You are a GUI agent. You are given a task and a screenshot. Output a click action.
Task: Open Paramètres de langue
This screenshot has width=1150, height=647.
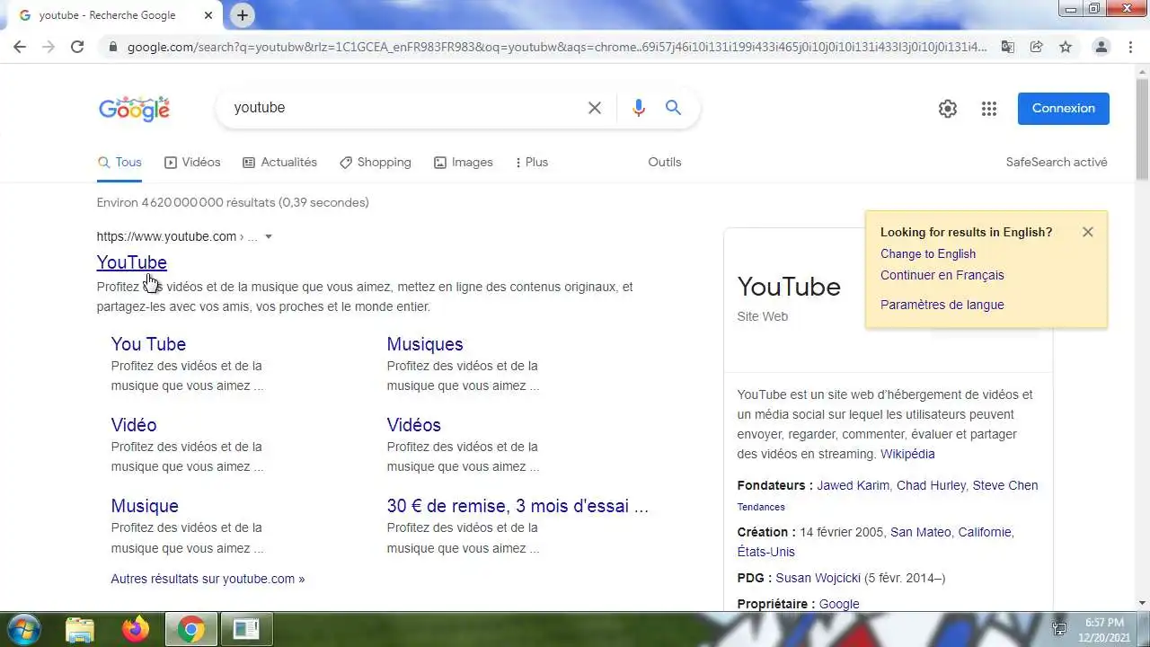942,305
